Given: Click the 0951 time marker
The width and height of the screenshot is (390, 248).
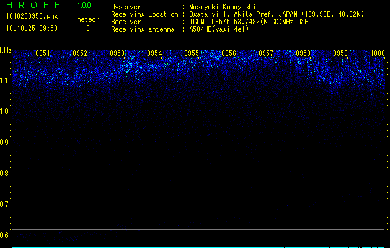Looking at the screenshot, I should [43, 53].
